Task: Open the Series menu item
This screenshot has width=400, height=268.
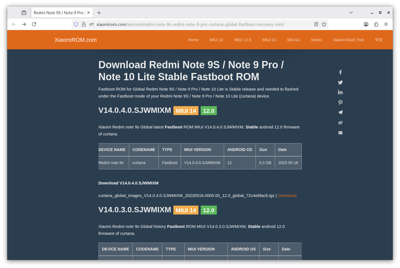Action: pyautogui.click(x=316, y=40)
